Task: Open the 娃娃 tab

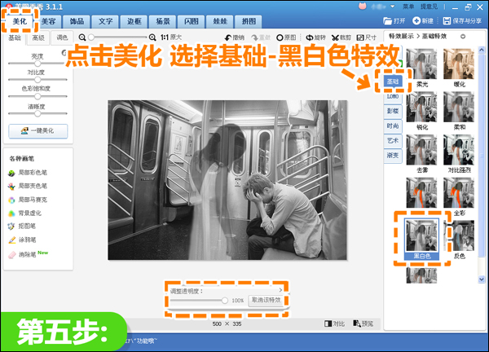Action: coord(220,21)
